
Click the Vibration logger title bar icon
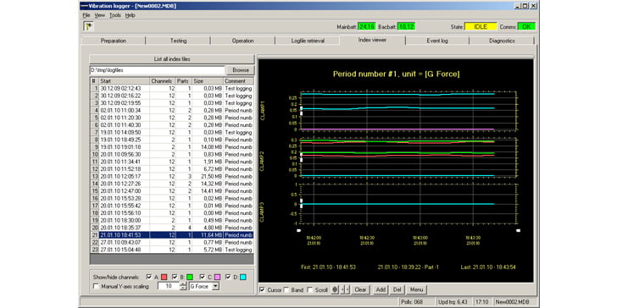pos(84,6)
